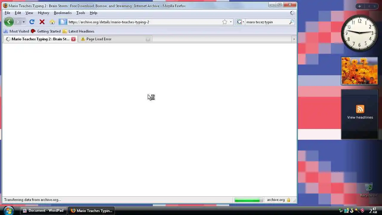The height and width of the screenshot is (215, 382).
Task: Switch to the Page Load Error tab
Action: coord(115,39)
